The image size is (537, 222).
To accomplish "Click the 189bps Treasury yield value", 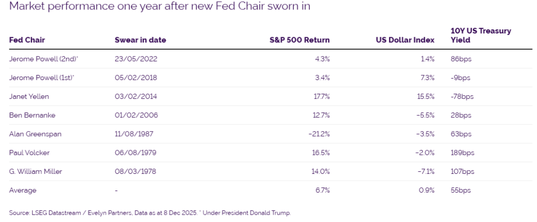I will 462,153.
